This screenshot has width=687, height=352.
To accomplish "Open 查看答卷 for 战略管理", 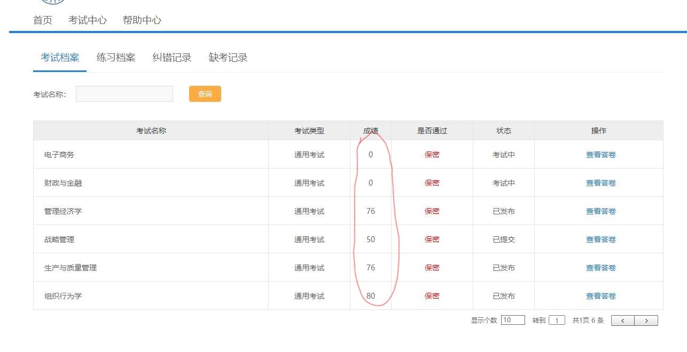I will point(600,239).
